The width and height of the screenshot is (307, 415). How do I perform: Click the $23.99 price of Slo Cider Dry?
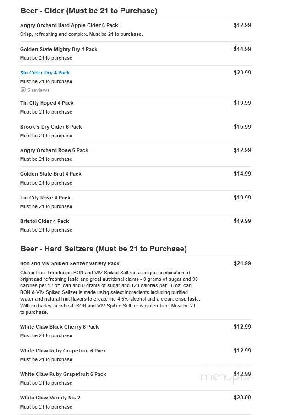[242, 73]
